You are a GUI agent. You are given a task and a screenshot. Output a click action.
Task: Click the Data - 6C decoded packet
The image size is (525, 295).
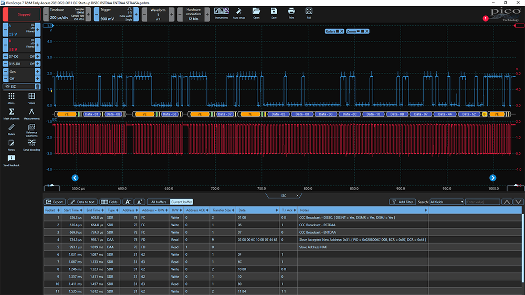350,114
